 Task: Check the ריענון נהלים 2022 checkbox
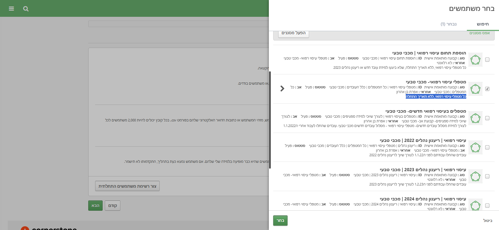(x=487, y=148)
